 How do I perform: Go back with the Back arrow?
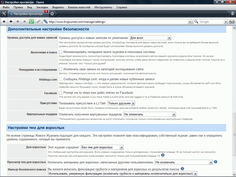(x=11, y=22)
